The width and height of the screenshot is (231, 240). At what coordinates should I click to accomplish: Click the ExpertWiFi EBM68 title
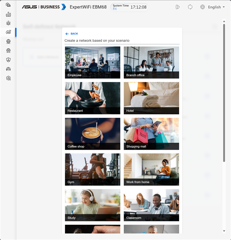88,7
